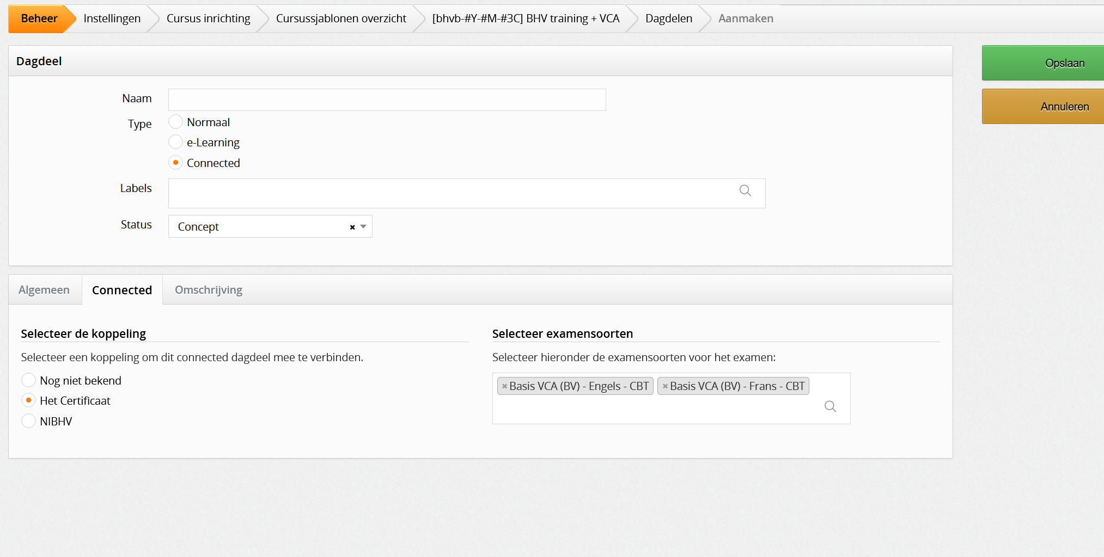The width and height of the screenshot is (1104, 557).
Task: Click the Dagdeel panel header
Action: point(480,61)
